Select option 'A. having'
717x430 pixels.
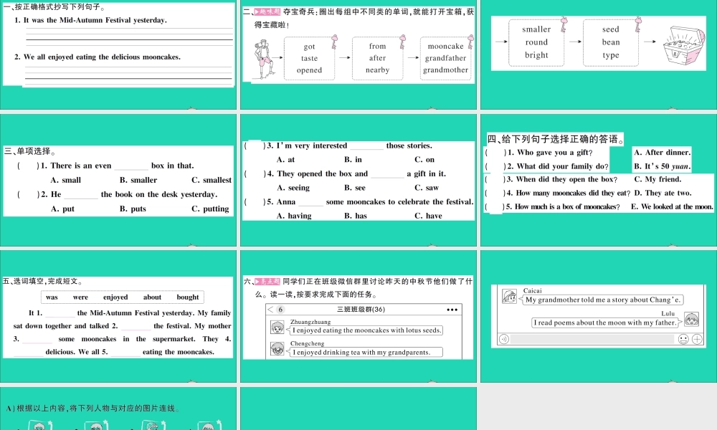coord(294,216)
